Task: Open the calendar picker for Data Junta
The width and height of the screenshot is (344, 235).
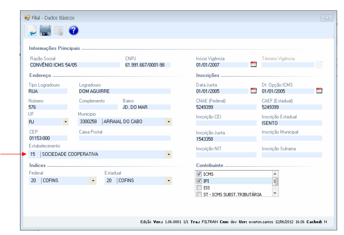Action: 254,91
